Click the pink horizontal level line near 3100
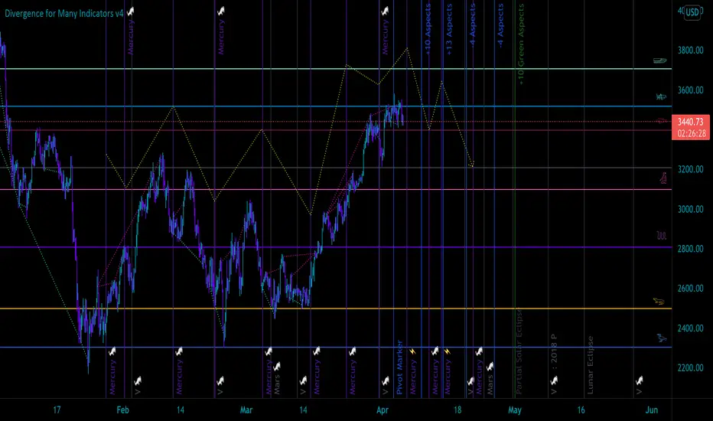This screenshot has width=713, height=421. click(336, 189)
